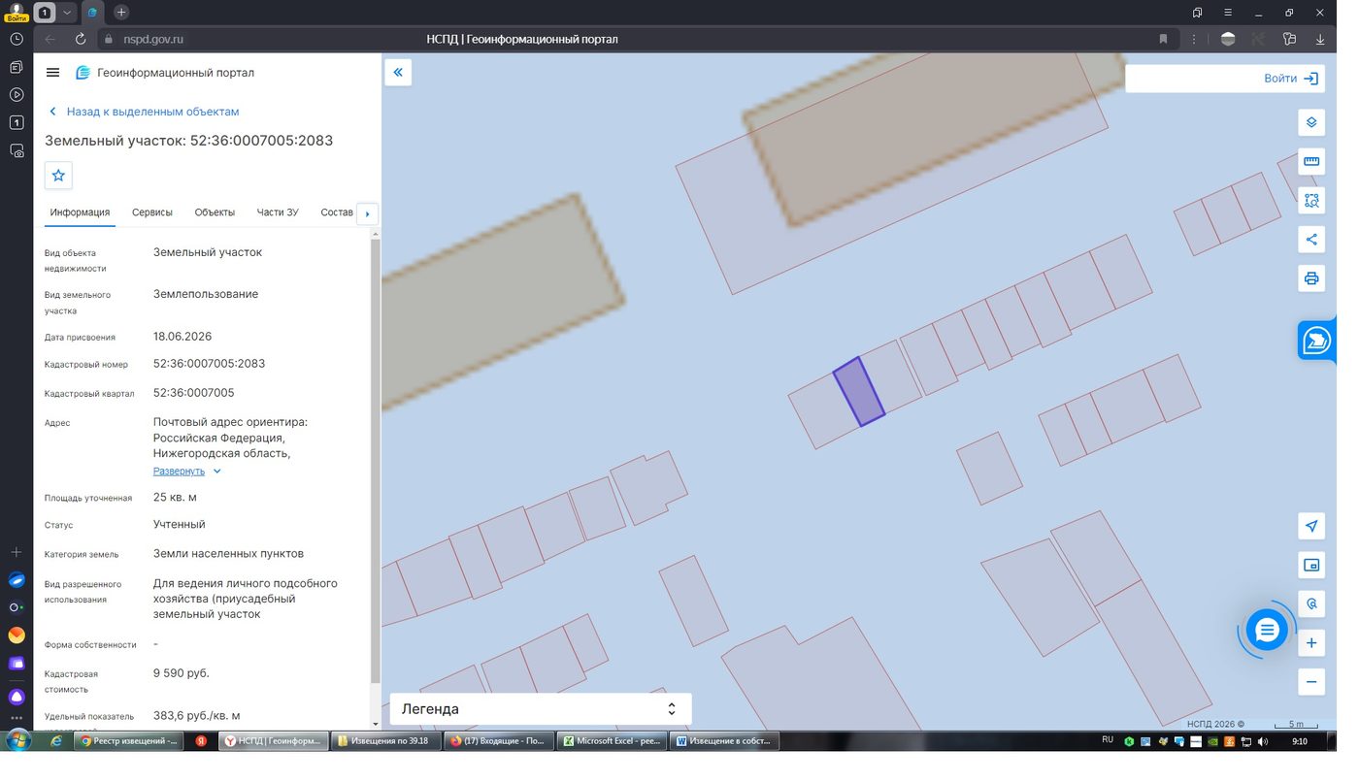Screen dimensions: 1359x782
Task: Zoom out with the minus button
Action: [1311, 682]
